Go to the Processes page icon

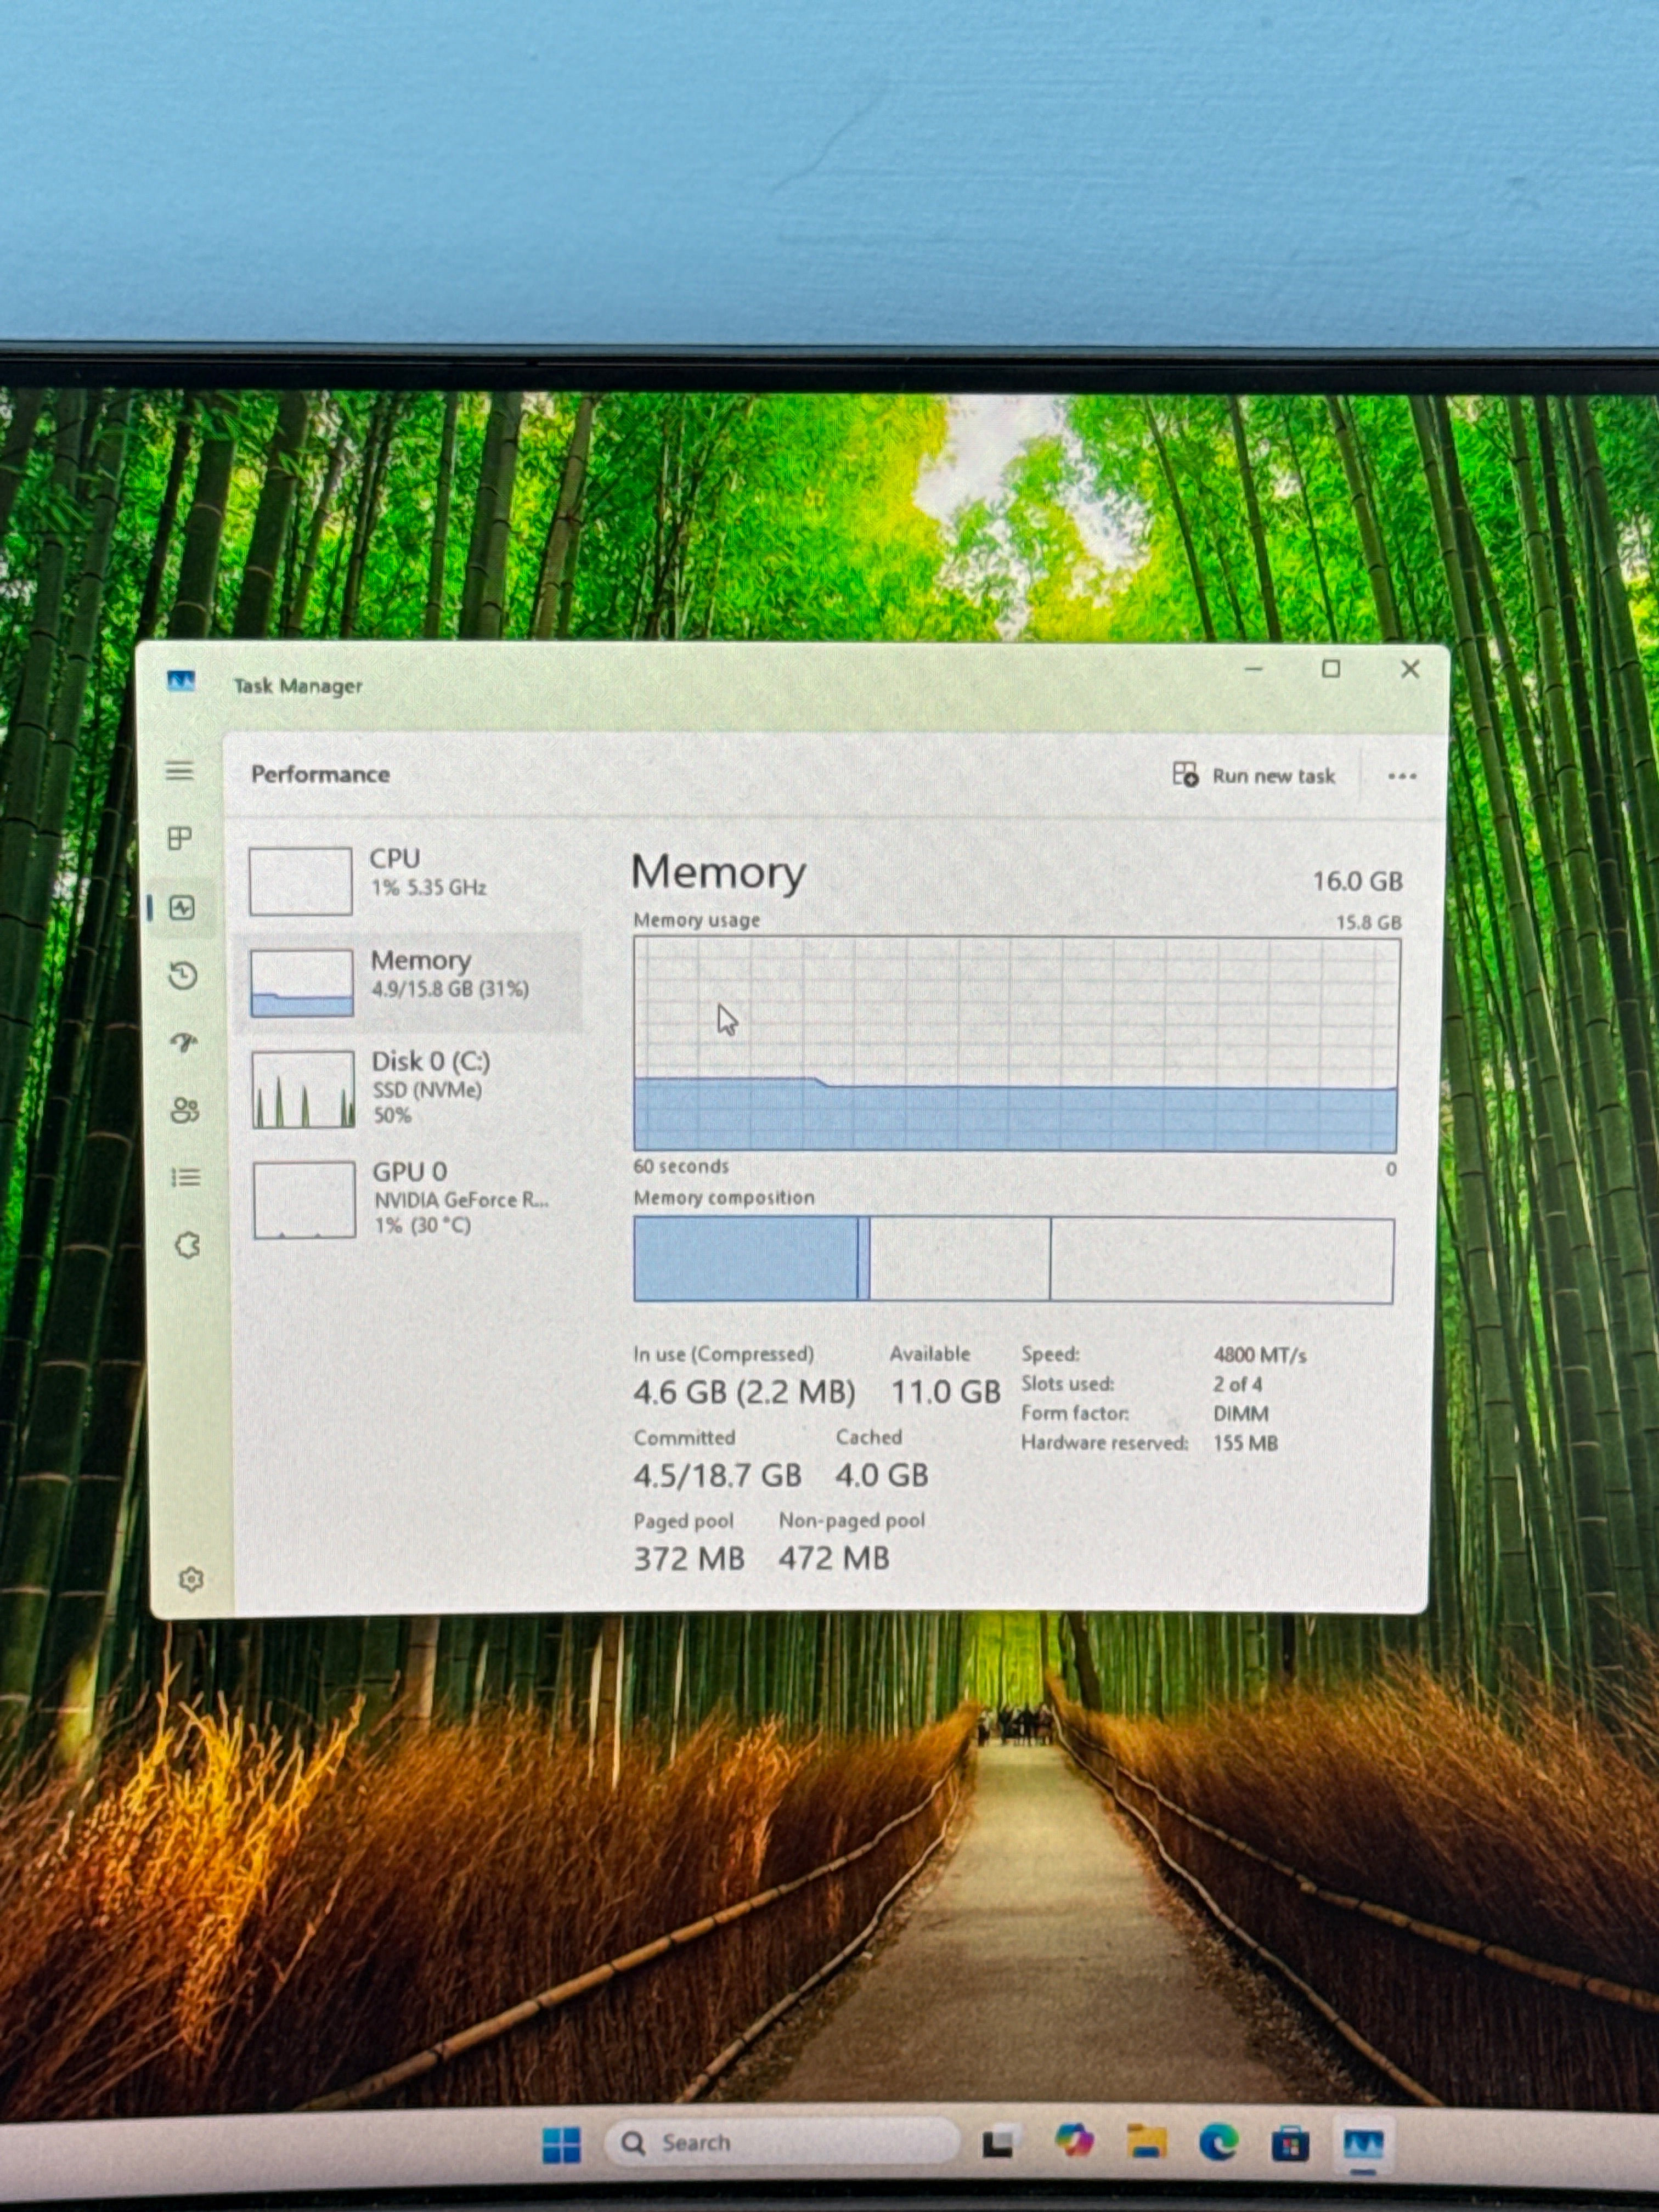[180, 838]
